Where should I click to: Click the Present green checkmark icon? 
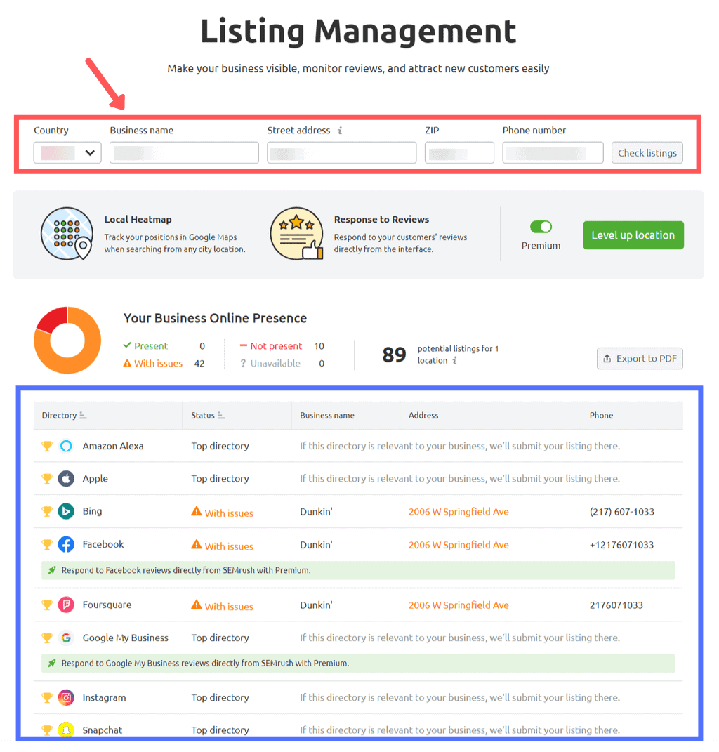[x=127, y=345]
